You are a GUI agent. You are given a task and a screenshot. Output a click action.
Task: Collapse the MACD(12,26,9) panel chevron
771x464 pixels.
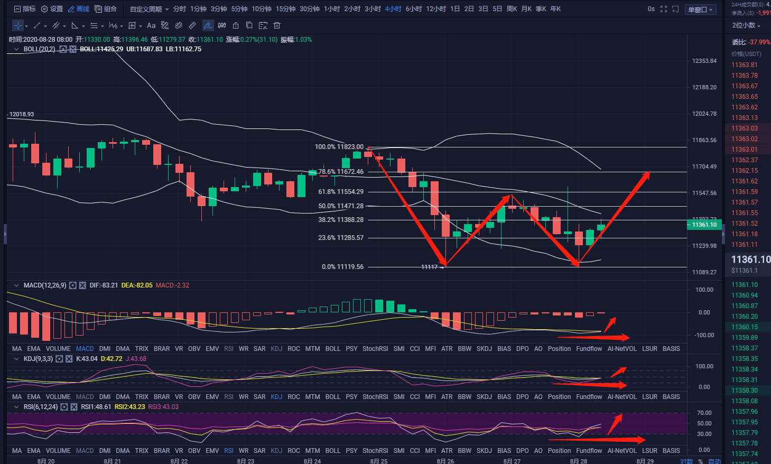tap(16, 285)
